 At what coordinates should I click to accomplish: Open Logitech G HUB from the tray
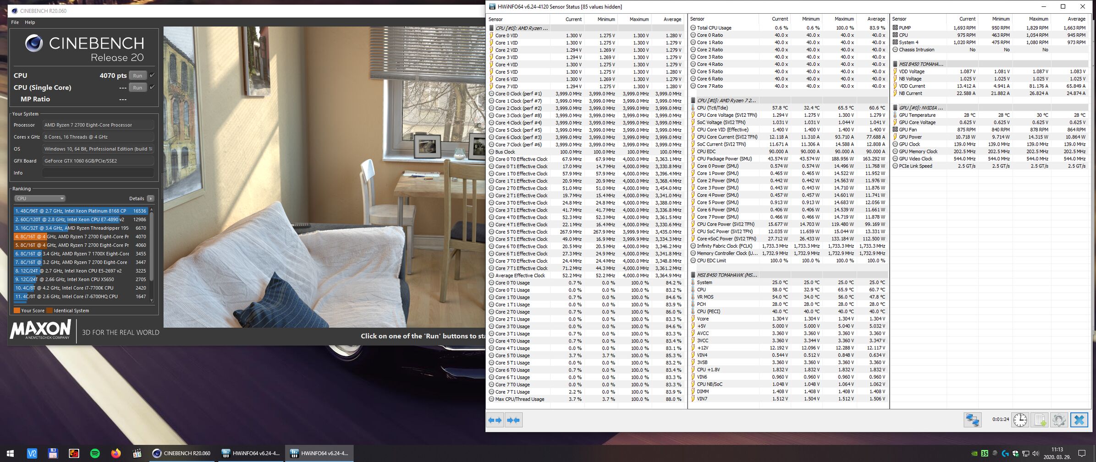click(1005, 453)
